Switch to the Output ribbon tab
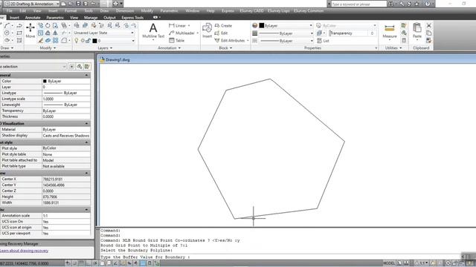 point(109,18)
